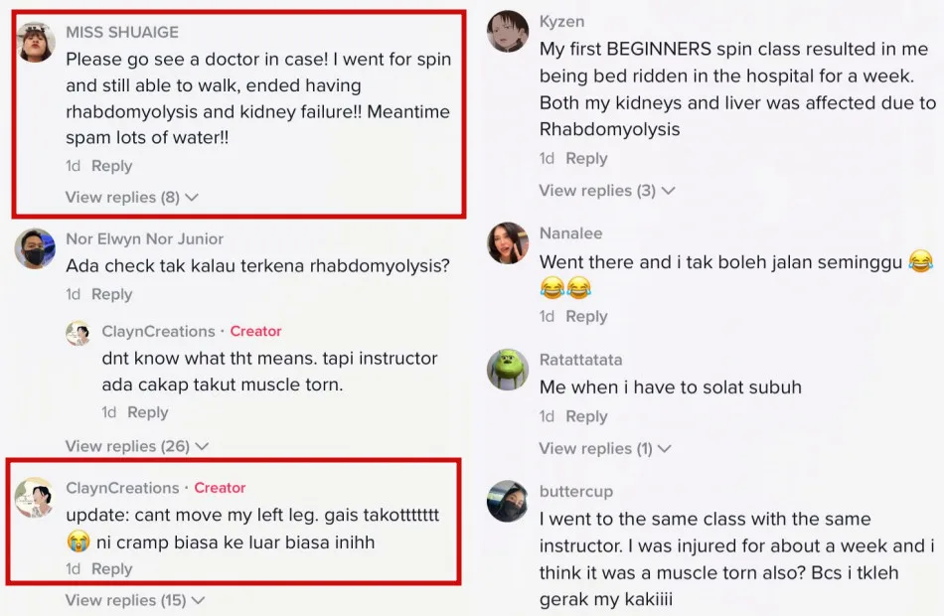Open the buttercup username link
This screenshot has height=616, width=944.
tap(575, 491)
